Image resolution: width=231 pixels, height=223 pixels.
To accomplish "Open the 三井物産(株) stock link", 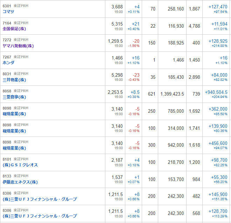I will [14, 80].
